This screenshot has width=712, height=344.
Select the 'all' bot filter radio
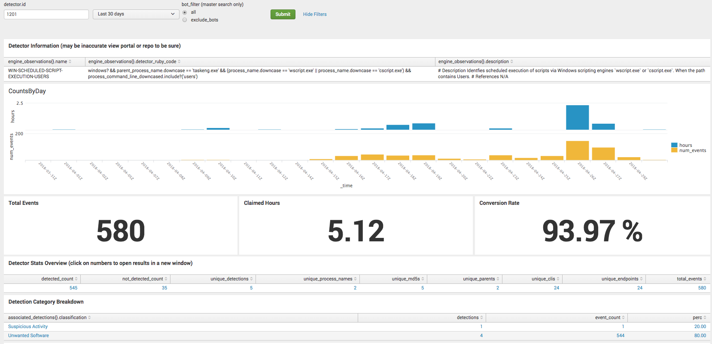(x=185, y=12)
